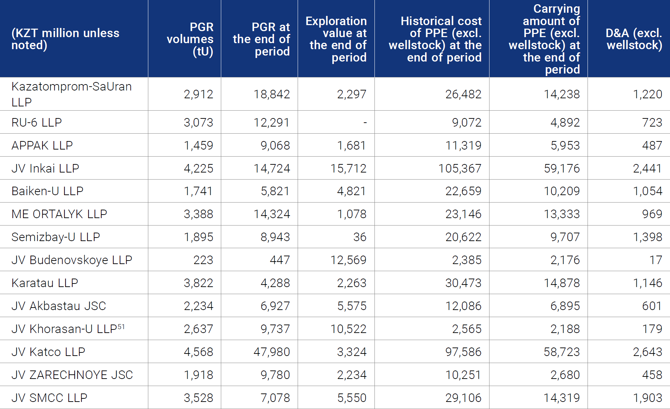Select Baiken-U PGR value 5,821
The image size is (670, 409).
[275, 191]
